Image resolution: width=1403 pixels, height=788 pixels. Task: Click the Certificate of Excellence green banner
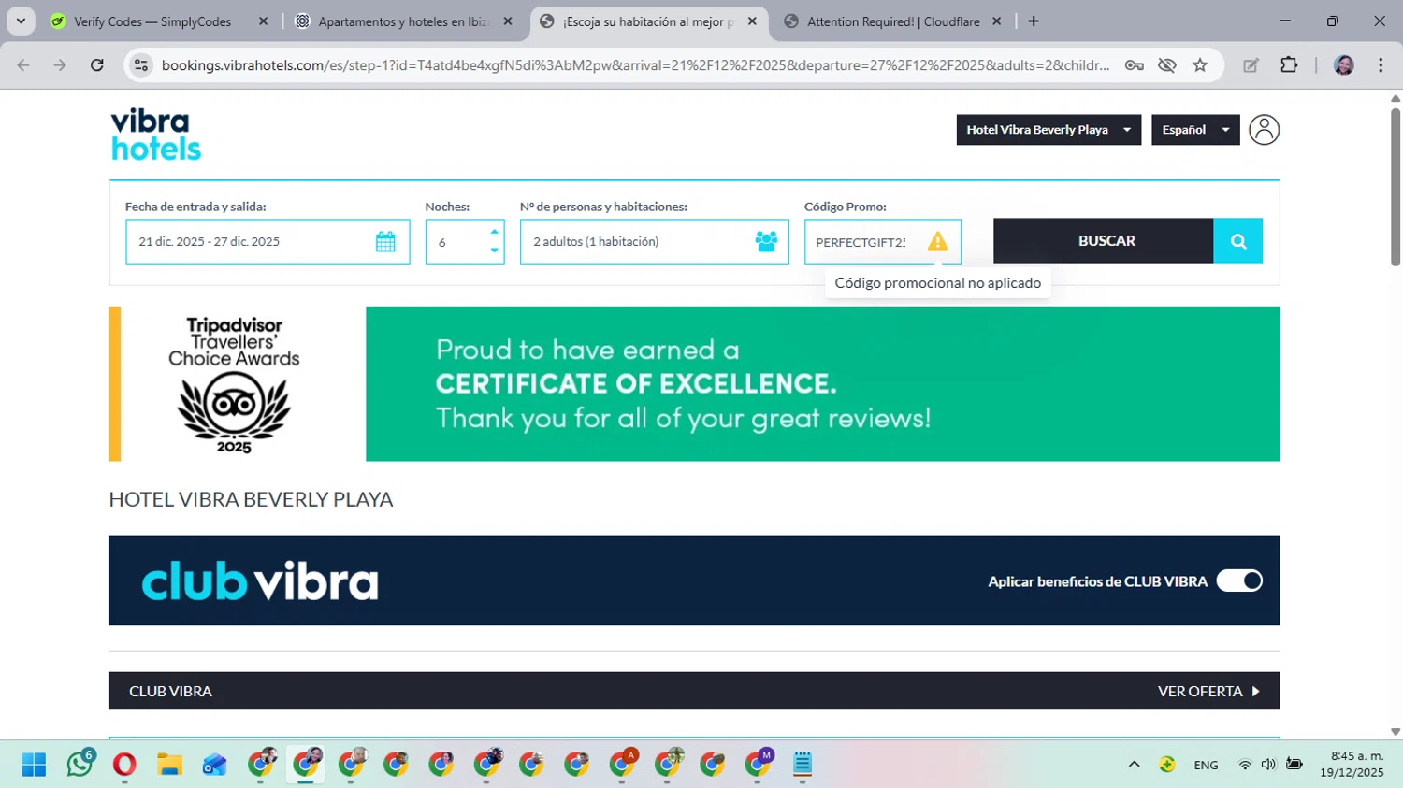(822, 384)
